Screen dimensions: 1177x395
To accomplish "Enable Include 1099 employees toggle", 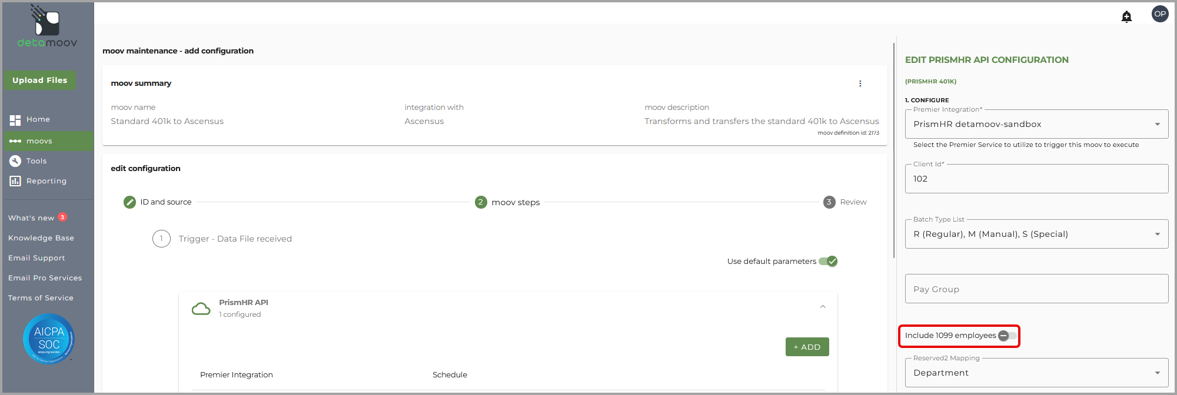I will [1007, 336].
